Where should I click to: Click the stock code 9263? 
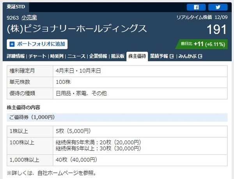pyautogui.click(x=12, y=18)
